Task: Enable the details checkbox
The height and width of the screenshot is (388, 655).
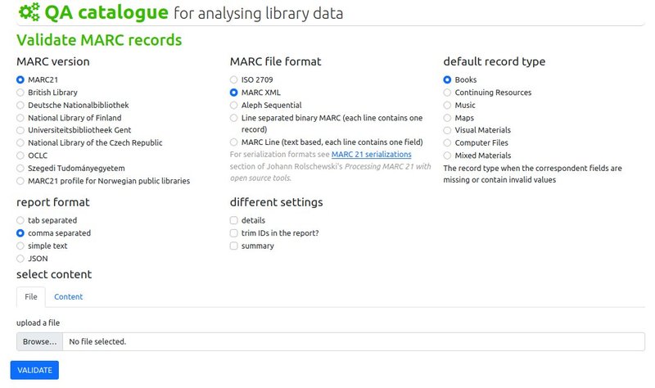Action: click(x=233, y=220)
